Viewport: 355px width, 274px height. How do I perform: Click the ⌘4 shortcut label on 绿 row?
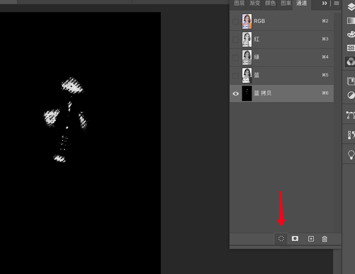[x=325, y=57]
